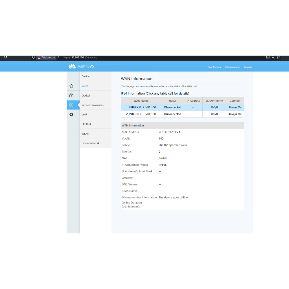The image size is (289, 289).
Task: Click the Home icon in sidebar
Action: pyautogui.click(x=71, y=86)
